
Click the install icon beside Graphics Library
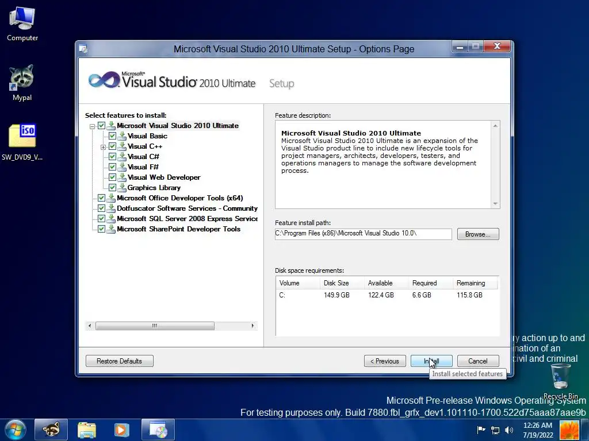point(122,188)
